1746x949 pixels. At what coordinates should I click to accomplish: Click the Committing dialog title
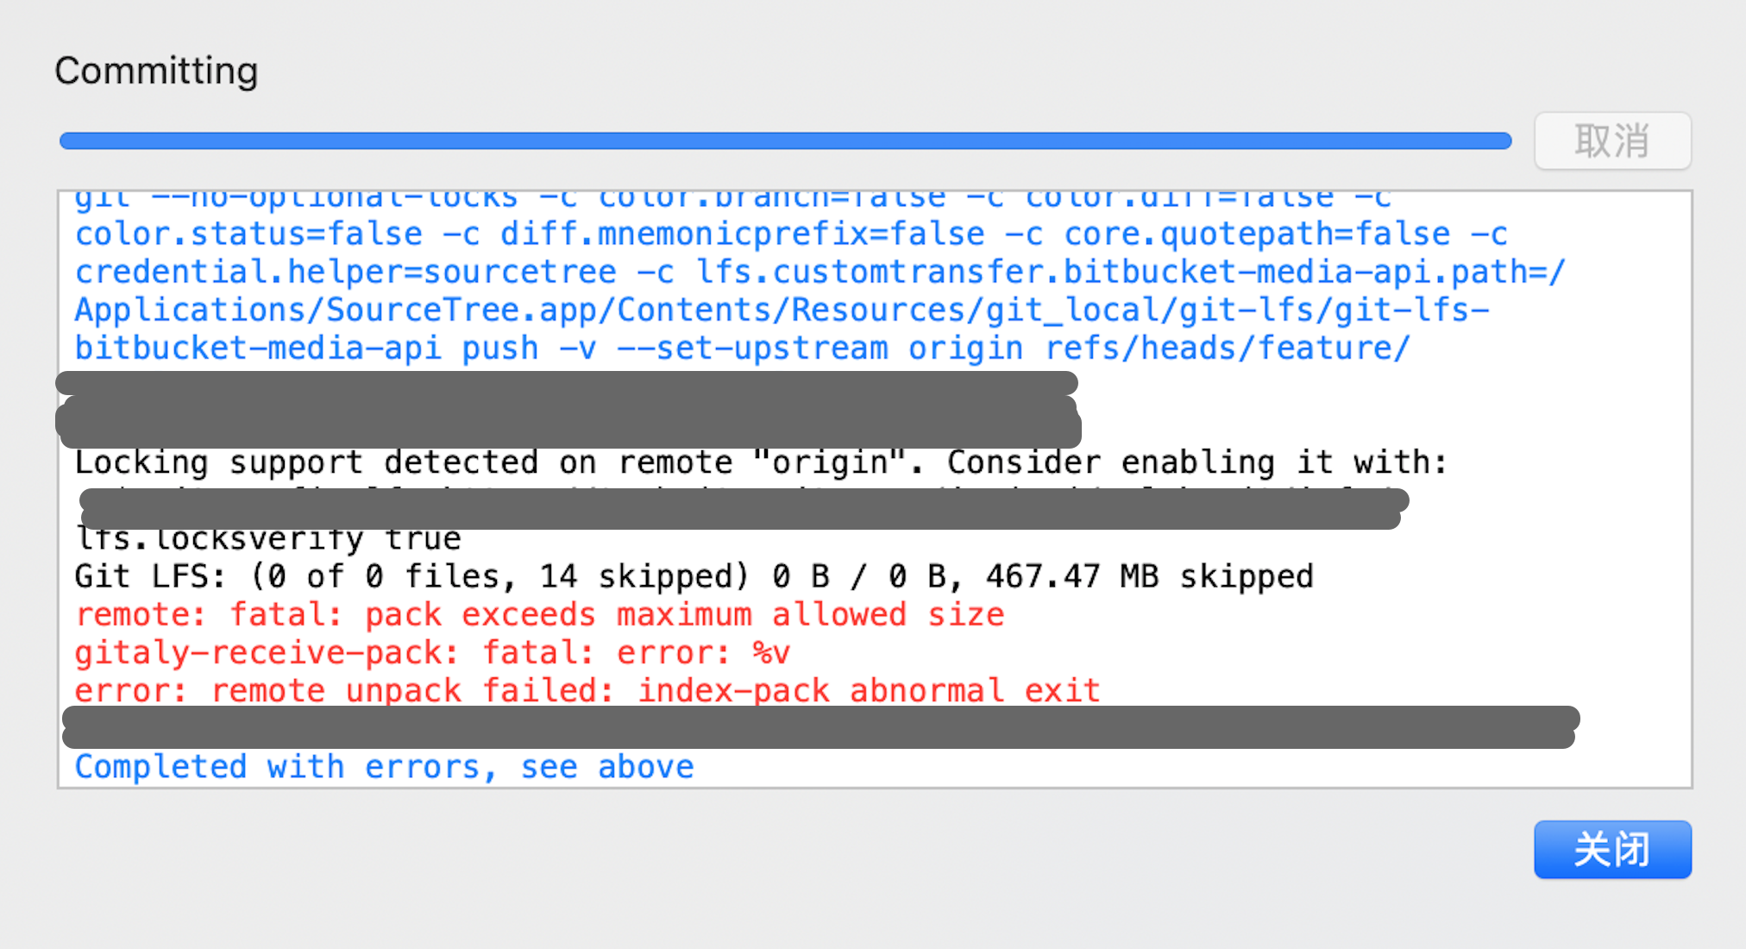[156, 71]
